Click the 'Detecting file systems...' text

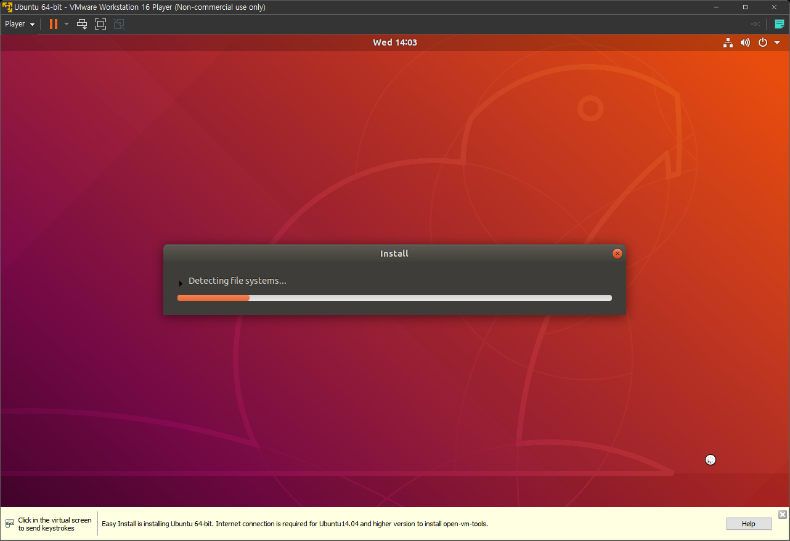tap(237, 281)
